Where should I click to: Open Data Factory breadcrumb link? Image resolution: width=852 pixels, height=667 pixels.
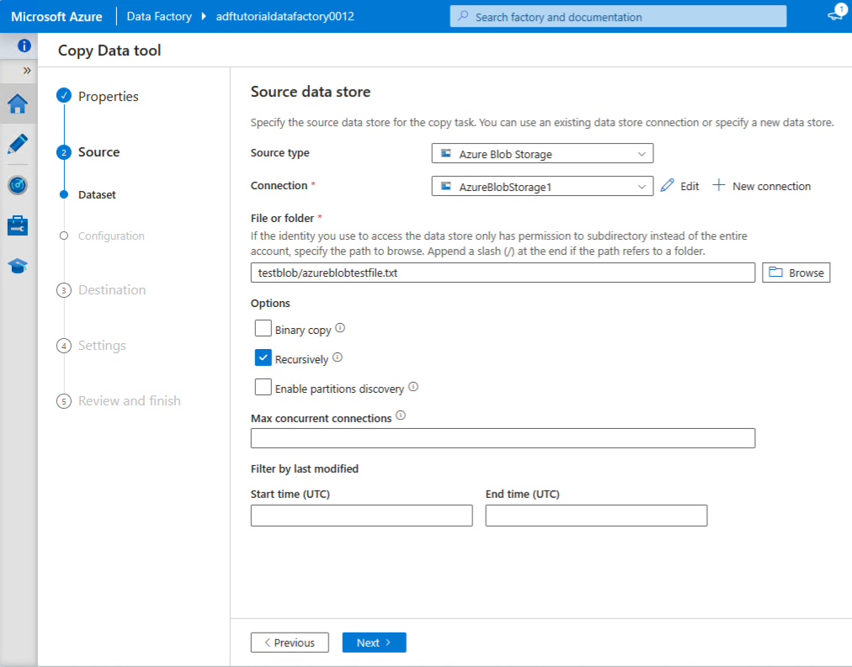pos(159,16)
